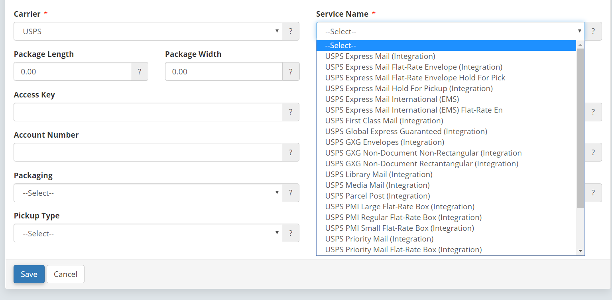Click help icon next to Service Name

pos(593,31)
